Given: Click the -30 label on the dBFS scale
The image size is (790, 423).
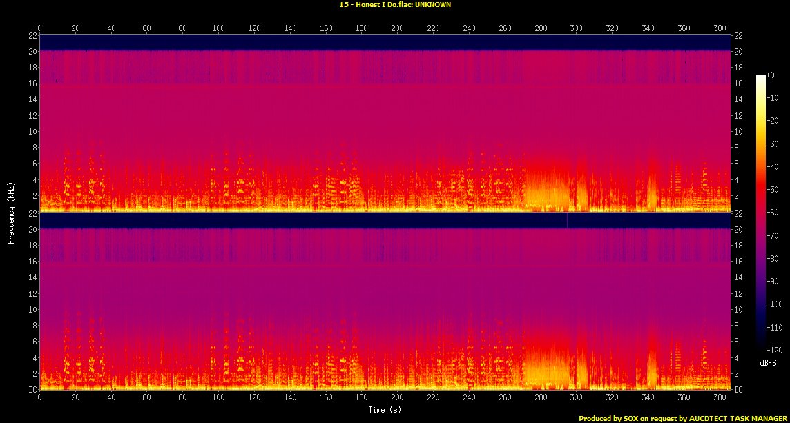Looking at the screenshot, I should [775, 144].
